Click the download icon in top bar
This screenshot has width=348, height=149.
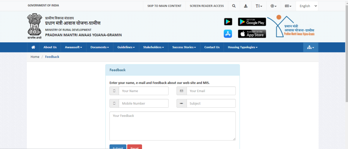(x=246, y=6)
